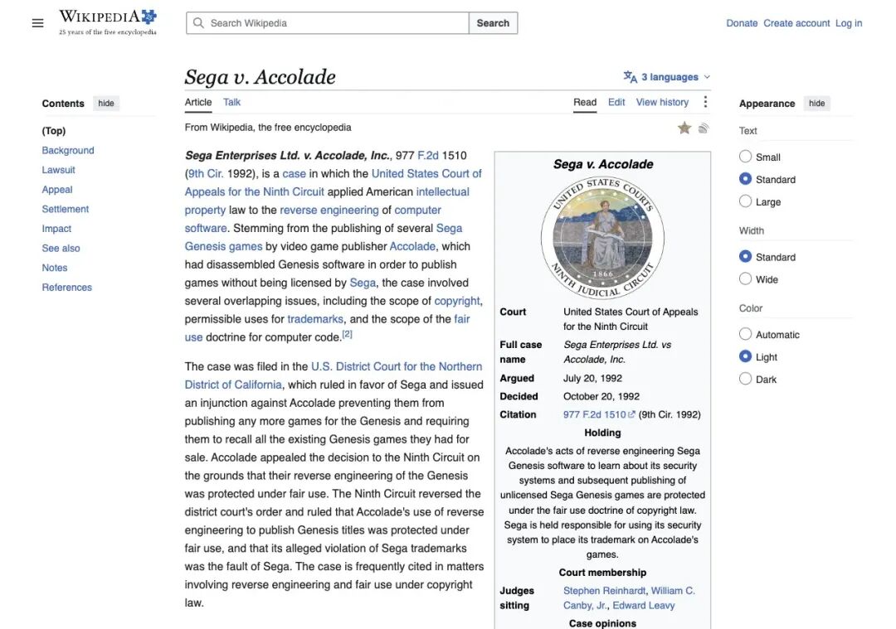Select Small text size
The image size is (896, 629).
(x=745, y=157)
